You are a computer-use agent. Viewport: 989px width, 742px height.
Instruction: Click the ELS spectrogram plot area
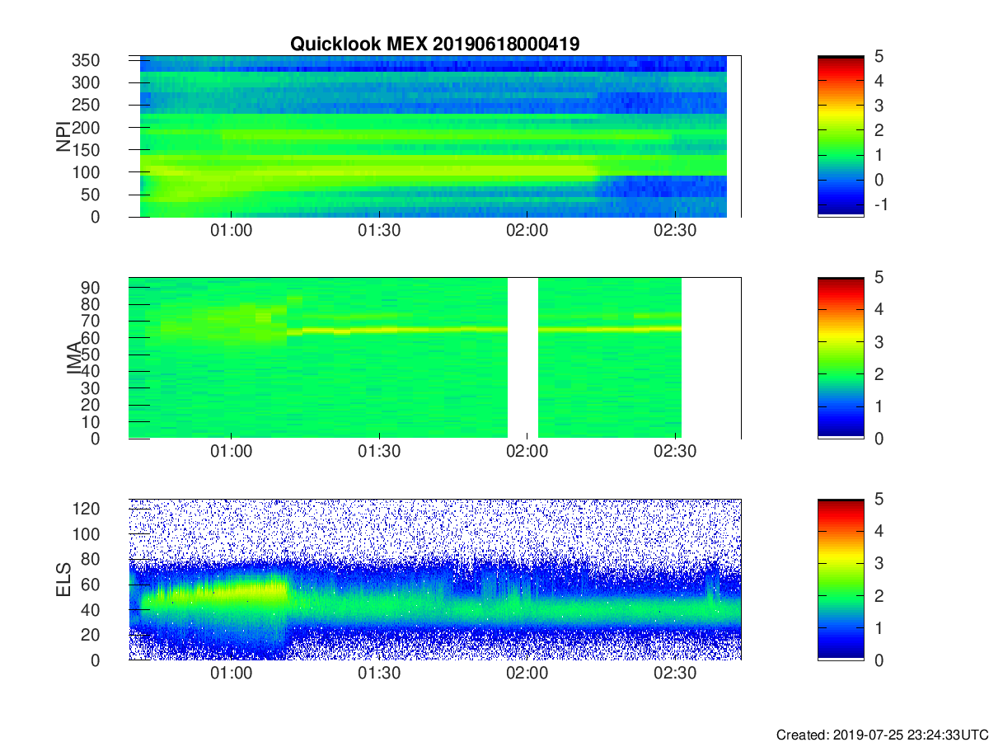[x=434, y=580]
